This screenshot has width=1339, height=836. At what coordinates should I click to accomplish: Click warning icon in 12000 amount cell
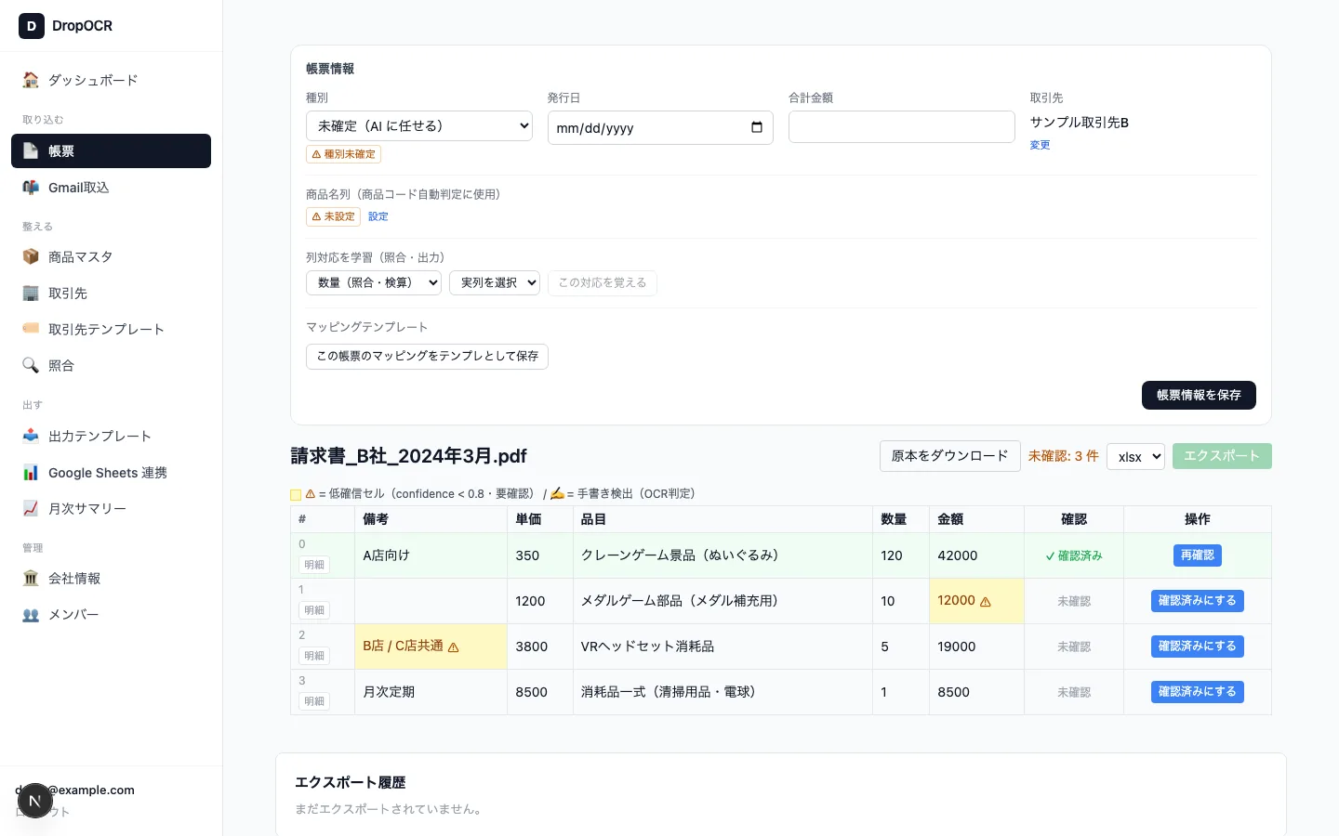(x=986, y=602)
